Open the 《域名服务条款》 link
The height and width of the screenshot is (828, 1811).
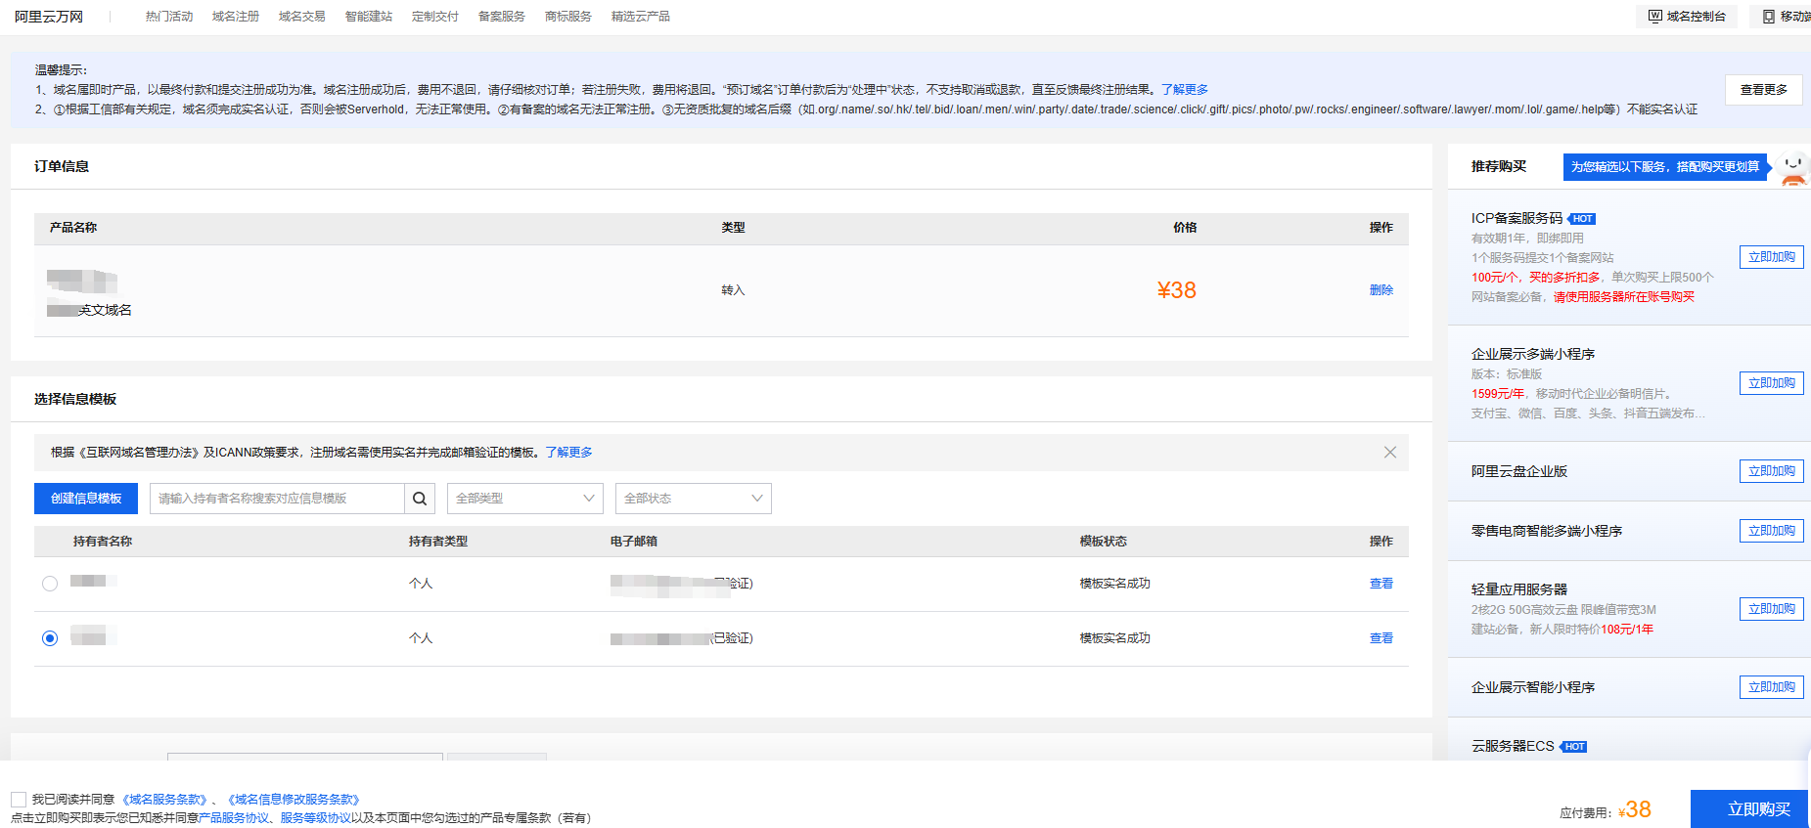point(164,800)
